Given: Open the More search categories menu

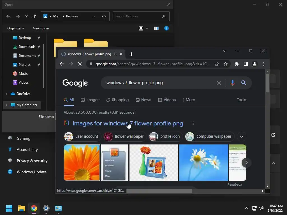Looking at the screenshot, I should [x=189, y=100].
